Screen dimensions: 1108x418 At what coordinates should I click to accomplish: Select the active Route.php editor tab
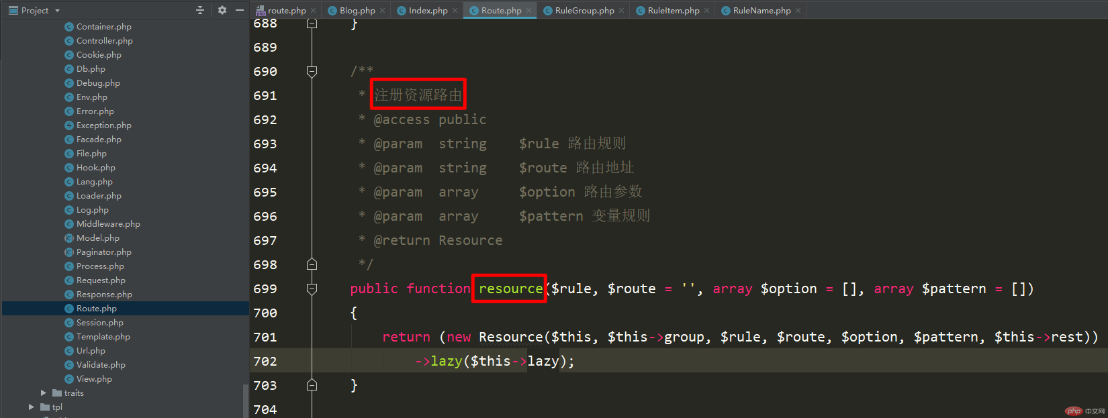tap(501, 11)
